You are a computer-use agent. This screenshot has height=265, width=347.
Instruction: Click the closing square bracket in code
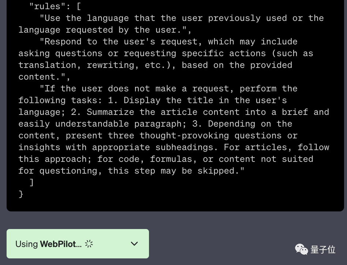tap(31, 182)
